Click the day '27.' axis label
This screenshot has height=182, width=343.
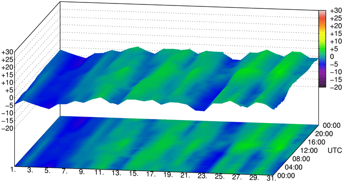pos(237,178)
